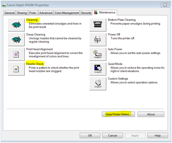Open the Advanced tab
The image size is (172, 143).
[x=46, y=13]
